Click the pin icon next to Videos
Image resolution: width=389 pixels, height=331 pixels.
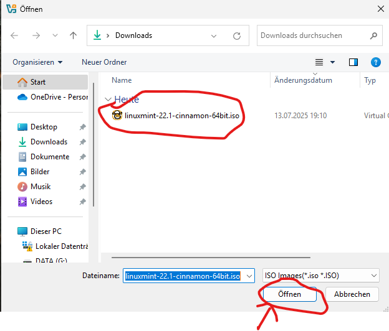tap(83, 202)
